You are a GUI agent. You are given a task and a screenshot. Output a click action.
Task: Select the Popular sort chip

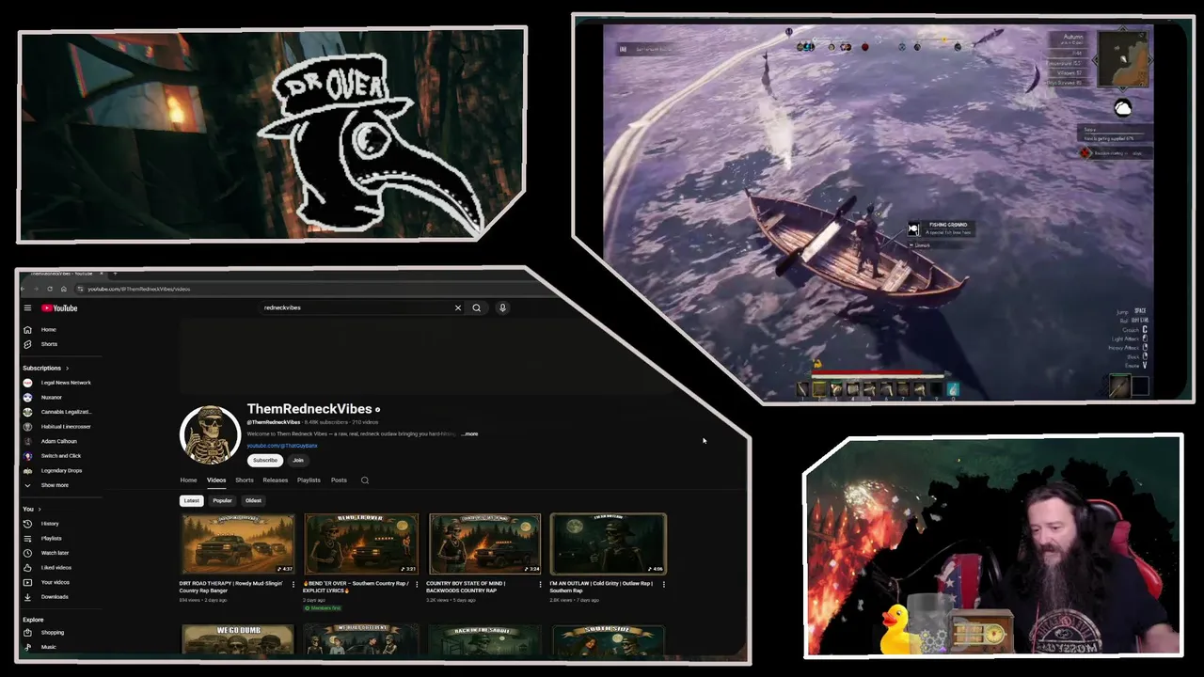coord(222,500)
